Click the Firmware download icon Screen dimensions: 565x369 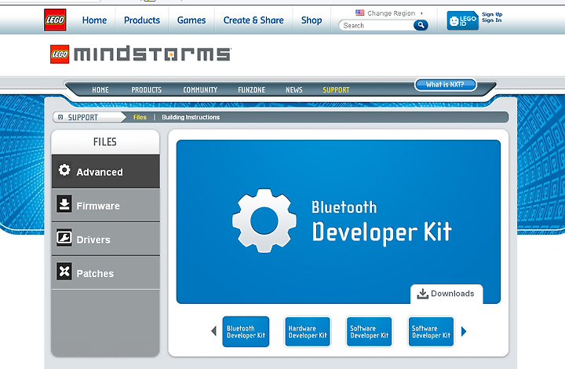[x=64, y=204]
